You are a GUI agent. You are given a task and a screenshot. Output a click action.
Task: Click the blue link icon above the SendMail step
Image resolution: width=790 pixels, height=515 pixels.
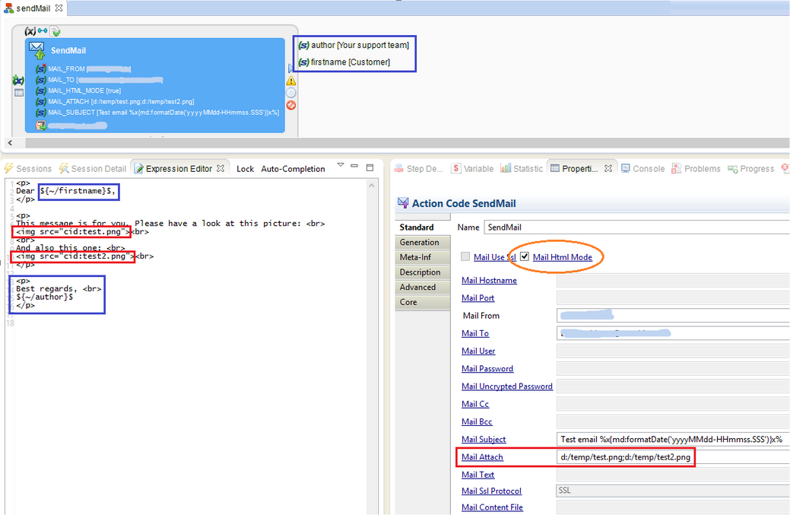(43, 31)
